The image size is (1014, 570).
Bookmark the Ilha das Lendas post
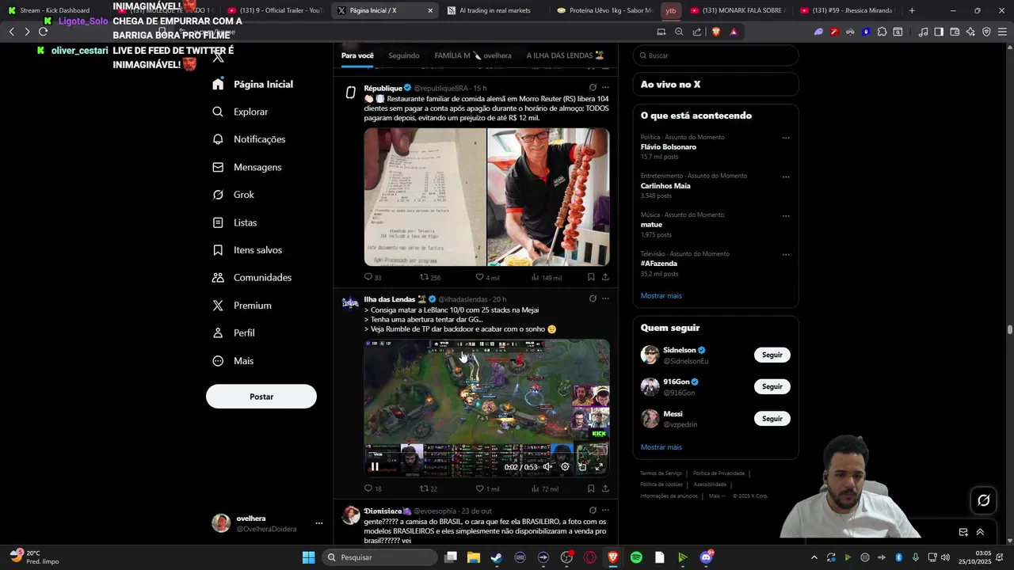click(591, 488)
